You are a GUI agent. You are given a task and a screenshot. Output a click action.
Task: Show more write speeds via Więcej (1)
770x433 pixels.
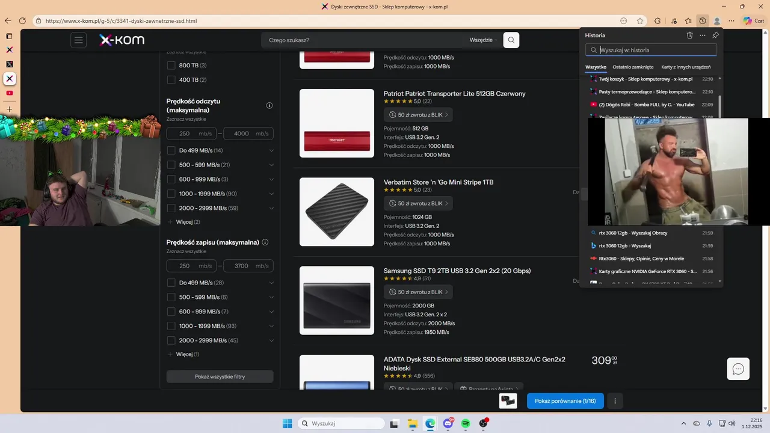[x=183, y=354]
